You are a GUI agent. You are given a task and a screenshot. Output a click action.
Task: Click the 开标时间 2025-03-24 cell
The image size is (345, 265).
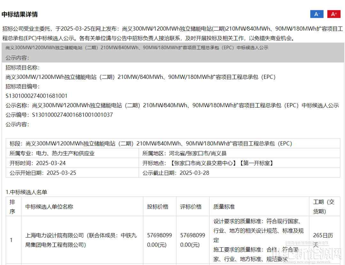tap(73, 163)
